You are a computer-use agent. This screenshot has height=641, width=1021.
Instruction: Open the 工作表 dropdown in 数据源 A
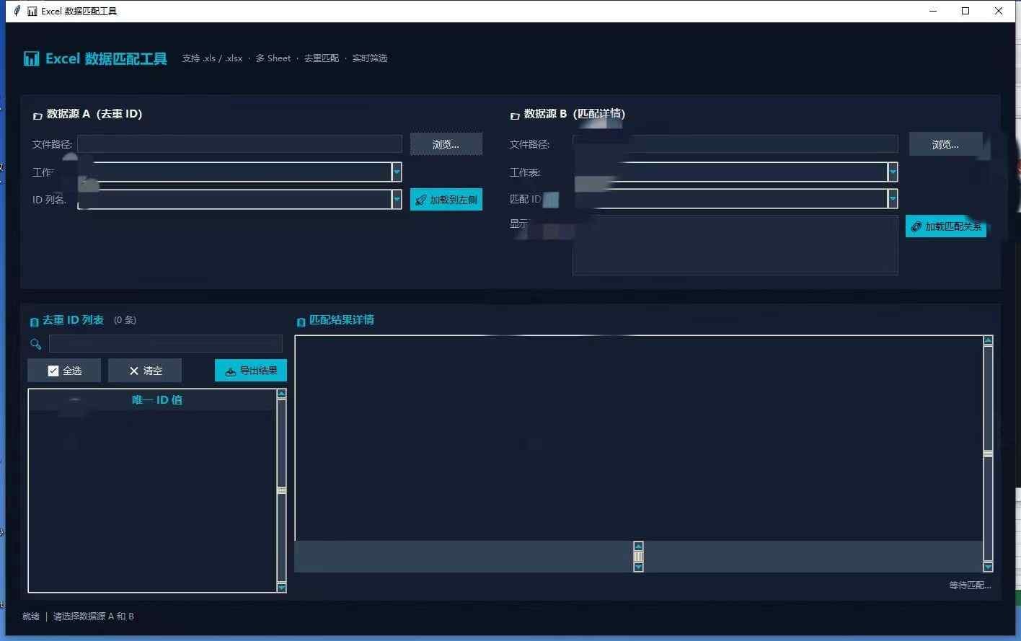pyautogui.click(x=397, y=172)
